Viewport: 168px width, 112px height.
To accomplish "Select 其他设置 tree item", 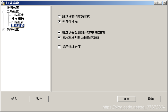I will click(x=18, y=26).
